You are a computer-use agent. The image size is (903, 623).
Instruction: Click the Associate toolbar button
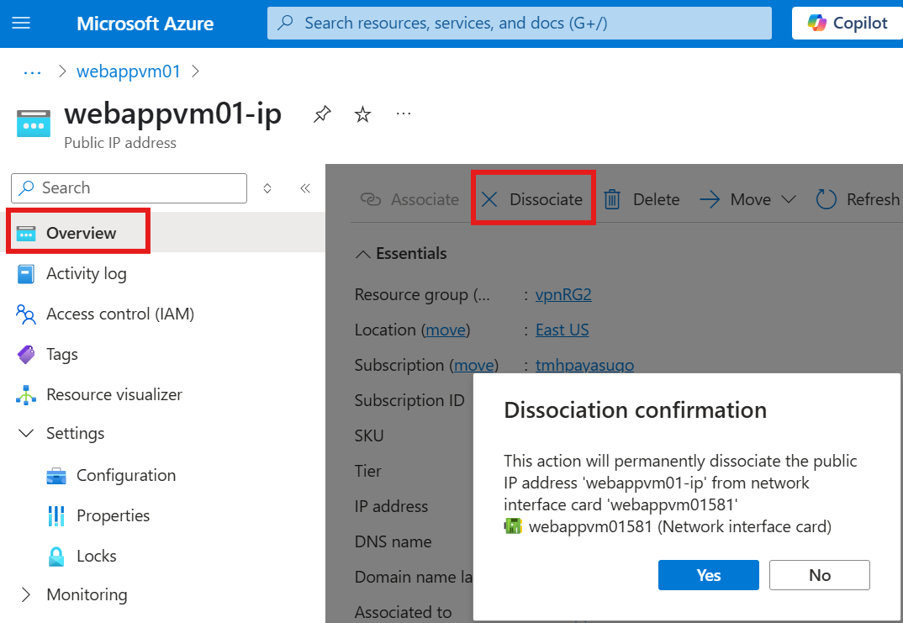[x=409, y=199]
